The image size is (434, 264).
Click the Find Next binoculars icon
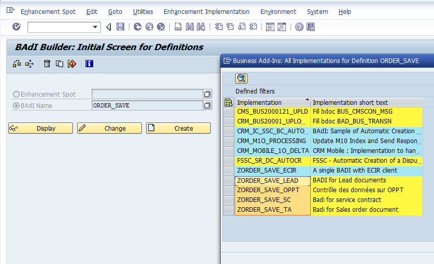point(201,27)
